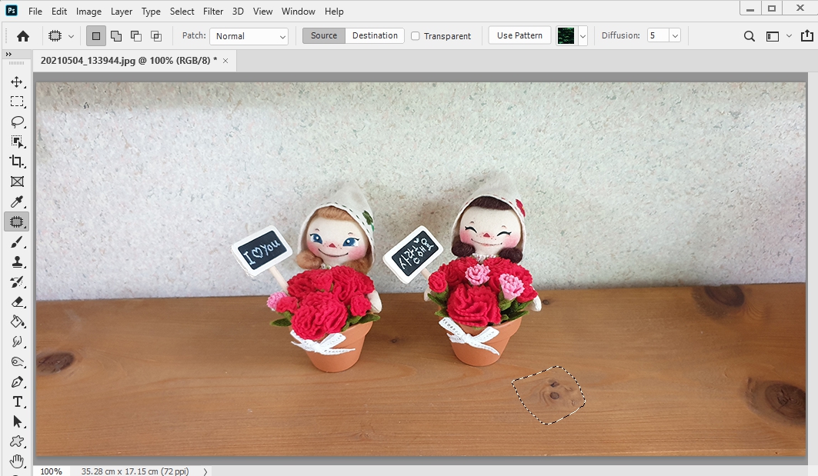Open the 3D menu
818x476 pixels.
[238, 11]
